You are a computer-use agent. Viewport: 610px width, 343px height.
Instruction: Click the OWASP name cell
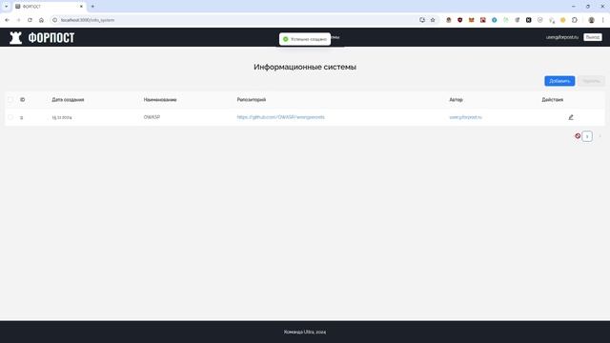pyautogui.click(x=152, y=117)
